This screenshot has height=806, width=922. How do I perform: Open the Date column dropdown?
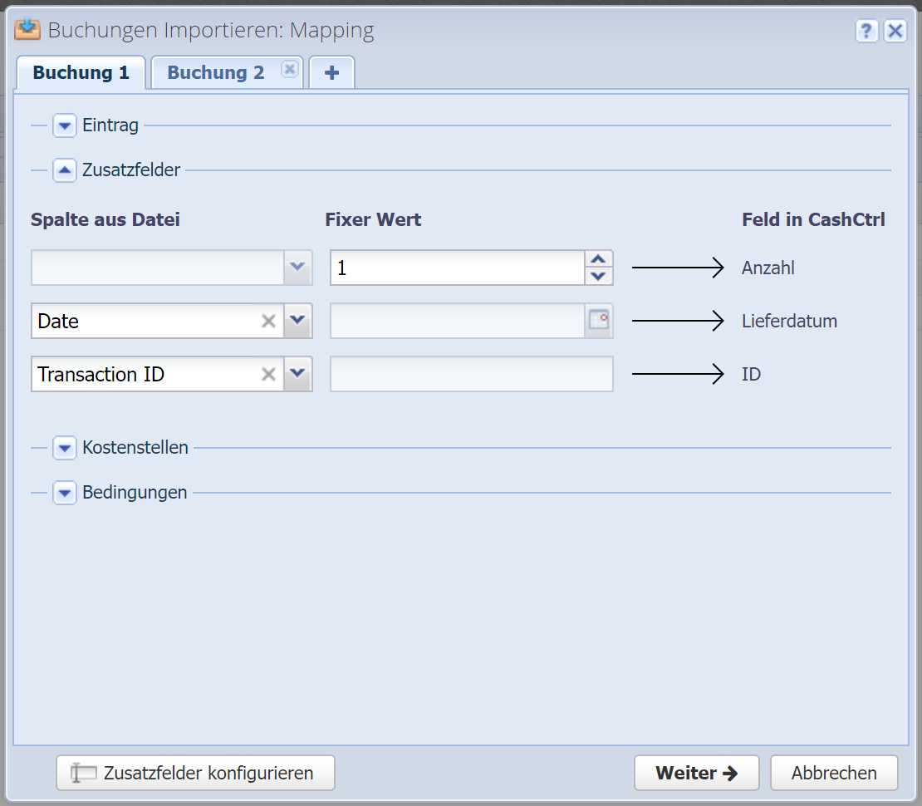pyautogui.click(x=298, y=321)
